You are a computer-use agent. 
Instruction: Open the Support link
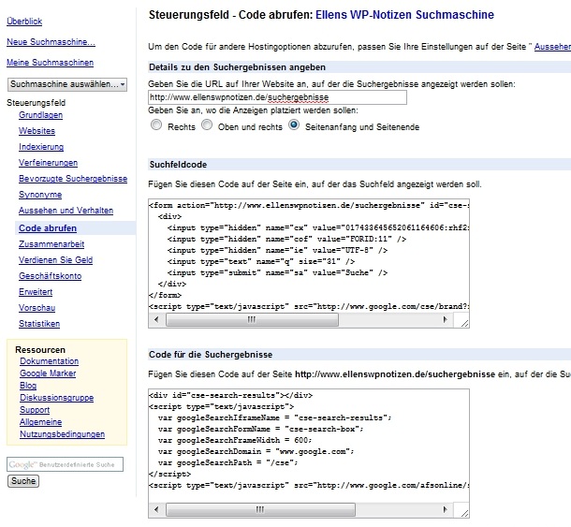click(x=35, y=410)
